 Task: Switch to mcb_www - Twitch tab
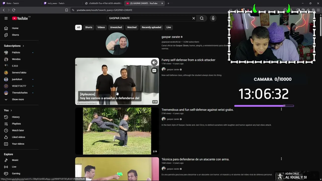(62, 3)
